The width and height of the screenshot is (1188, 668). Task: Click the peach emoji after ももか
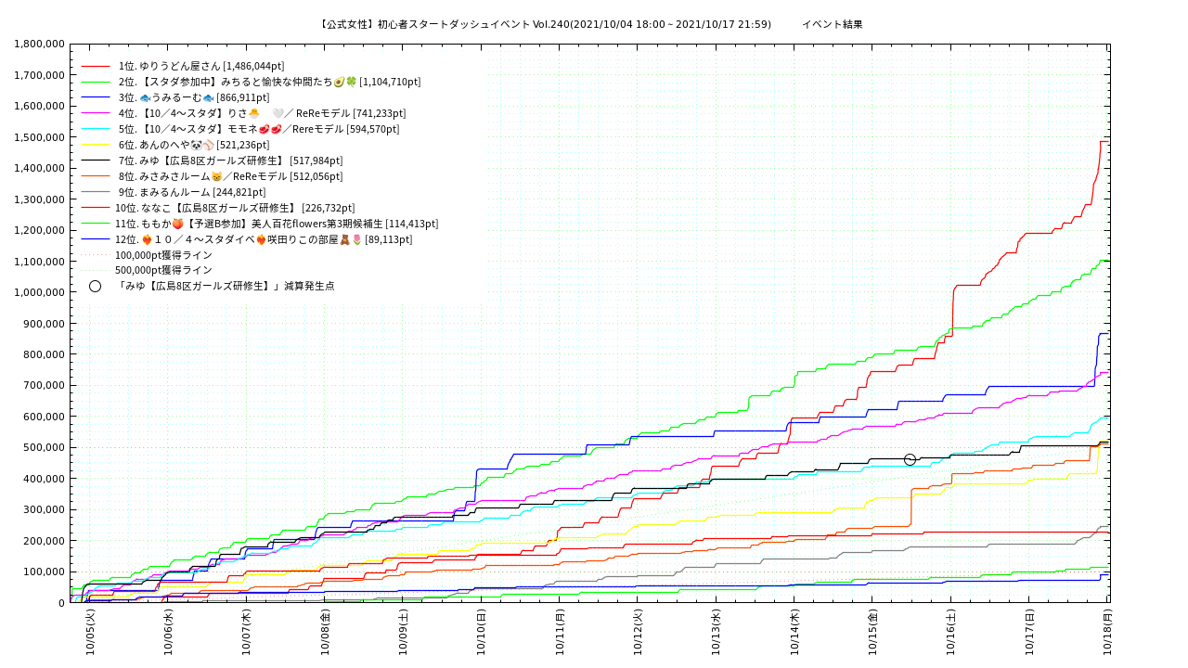178,224
